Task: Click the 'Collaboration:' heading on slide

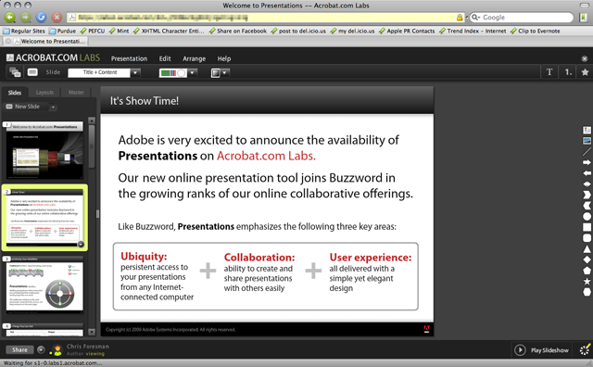Action: pos(259,258)
